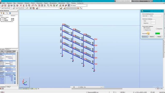Click the red X Delete toolbar icon
The width and height of the screenshot is (165, 93).
tap(21, 5)
